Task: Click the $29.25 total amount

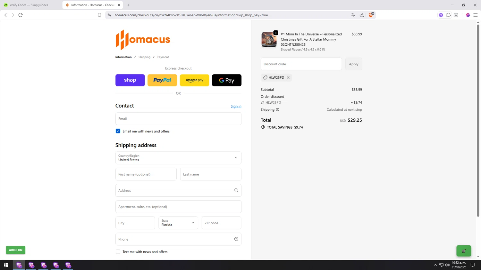Action: point(355,120)
